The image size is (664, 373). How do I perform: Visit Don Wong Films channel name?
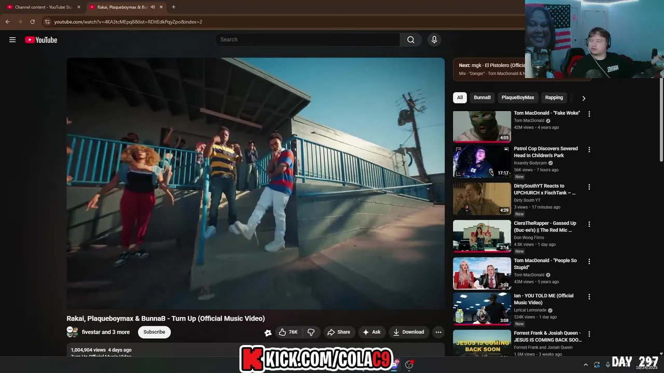529,238
